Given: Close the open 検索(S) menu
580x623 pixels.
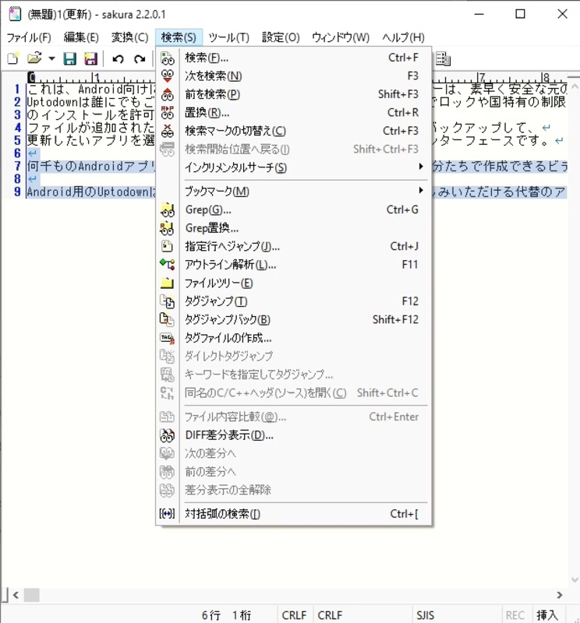Looking at the screenshot, I should point(179,37).
